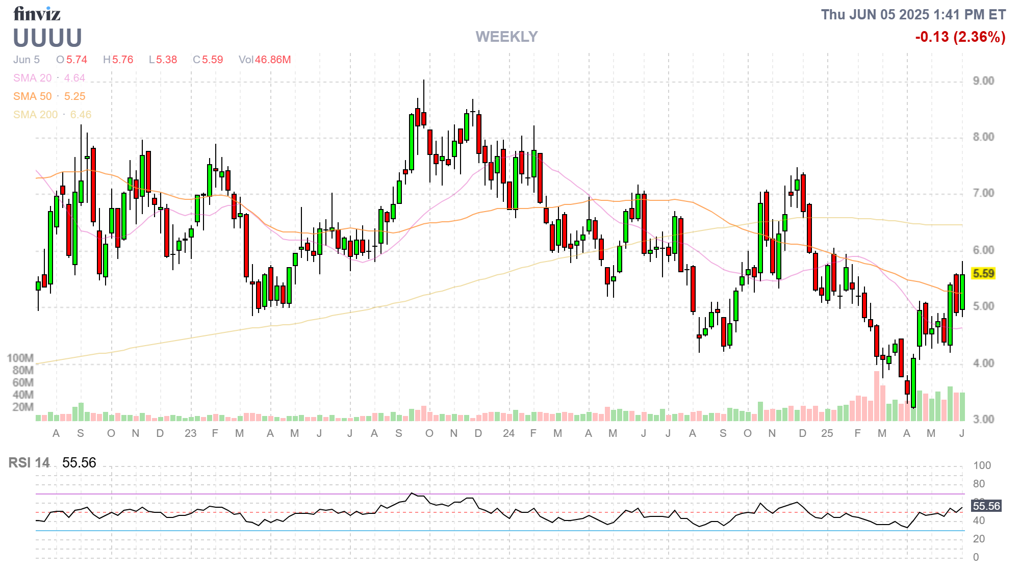
Task: Click the '23' year marker on time axis
Action: pos(190,433)
